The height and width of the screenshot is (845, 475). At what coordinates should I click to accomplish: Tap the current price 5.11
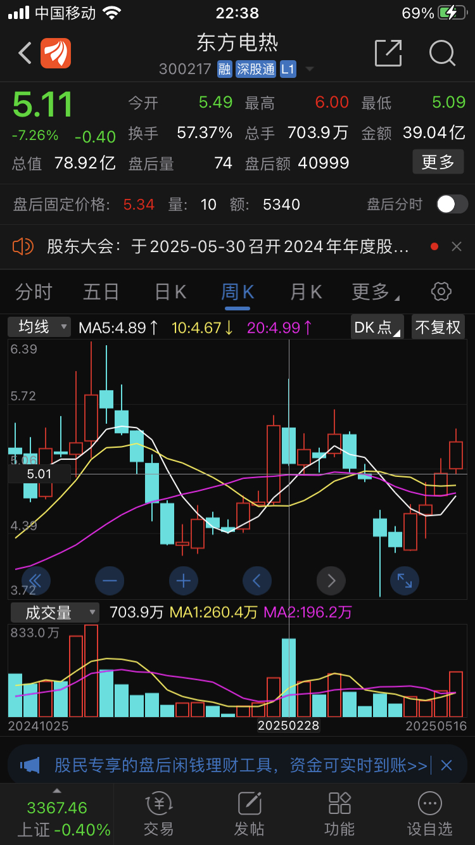pyautogui.click(x=43, y=105)
